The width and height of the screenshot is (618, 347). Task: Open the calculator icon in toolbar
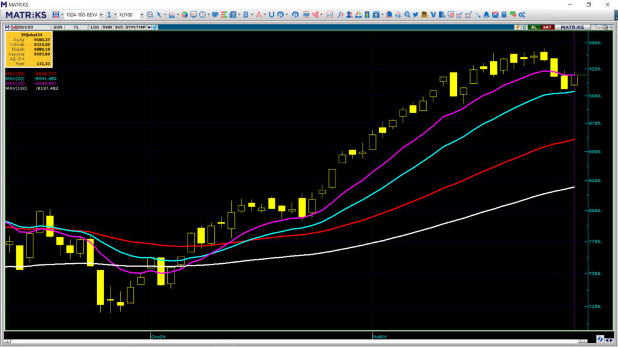coord(503,14)
